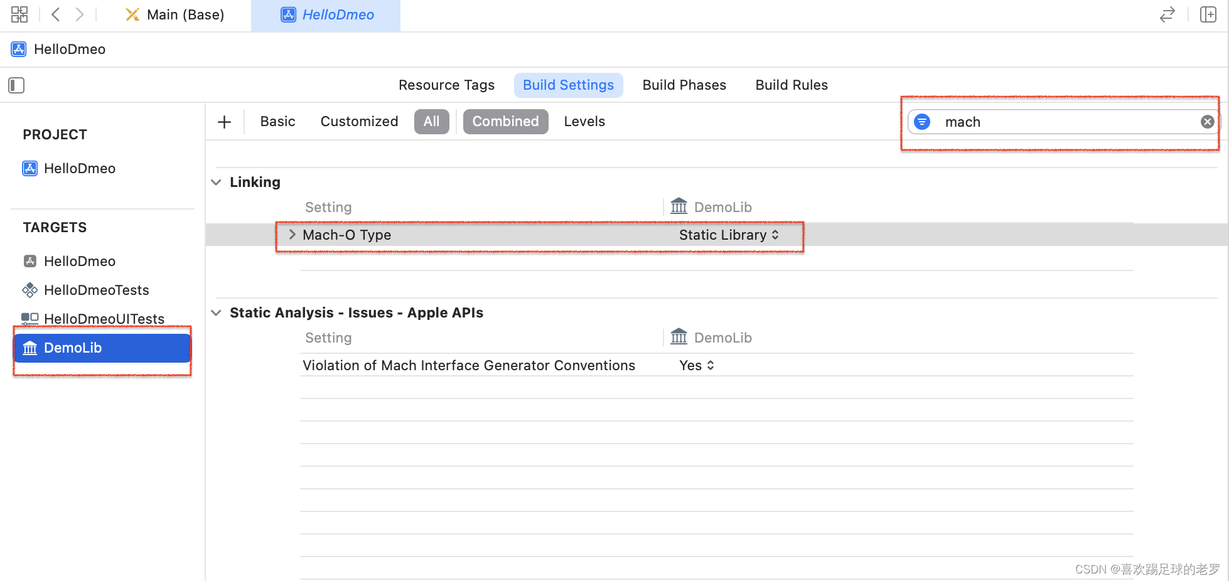The width and height of the screenshot is (1229, 581).
Task: Show Customized build settings
Action: tap(359, 122)
